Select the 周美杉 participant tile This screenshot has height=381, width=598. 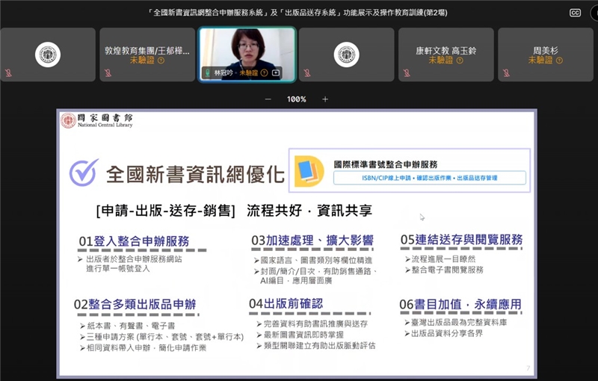[x=545, y=54]
